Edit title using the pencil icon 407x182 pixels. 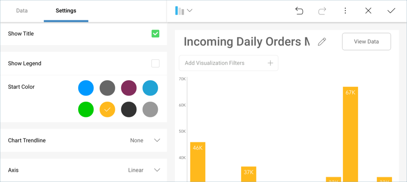pos(322,42)
